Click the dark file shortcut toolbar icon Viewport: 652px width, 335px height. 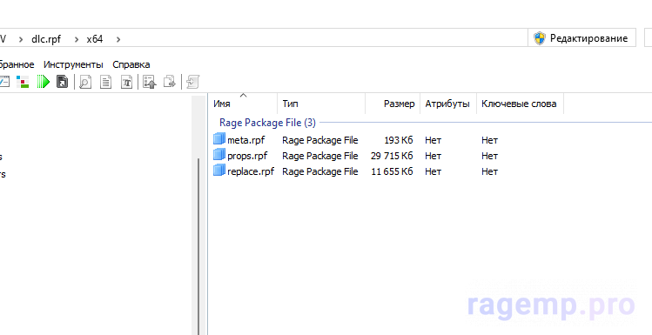click(62, 82)
